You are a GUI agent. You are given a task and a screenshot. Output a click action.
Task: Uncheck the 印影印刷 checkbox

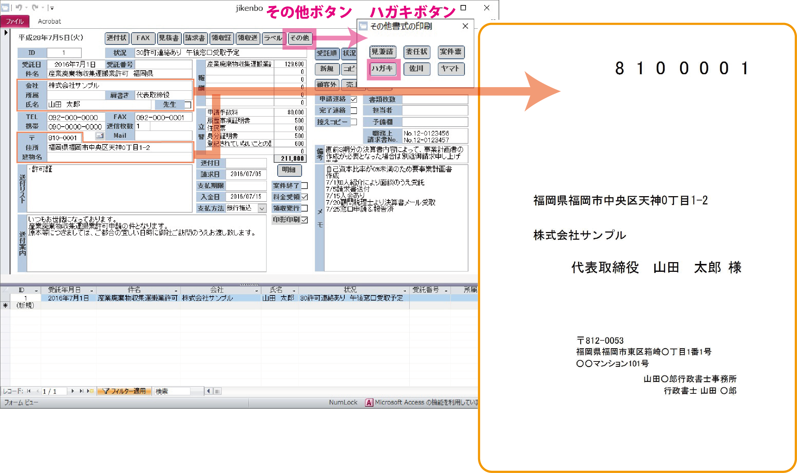305,219
